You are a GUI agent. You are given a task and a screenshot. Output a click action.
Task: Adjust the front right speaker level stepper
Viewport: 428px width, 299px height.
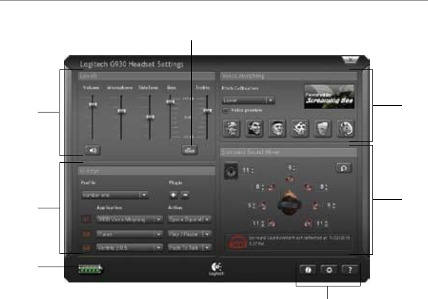click(327, 187)
